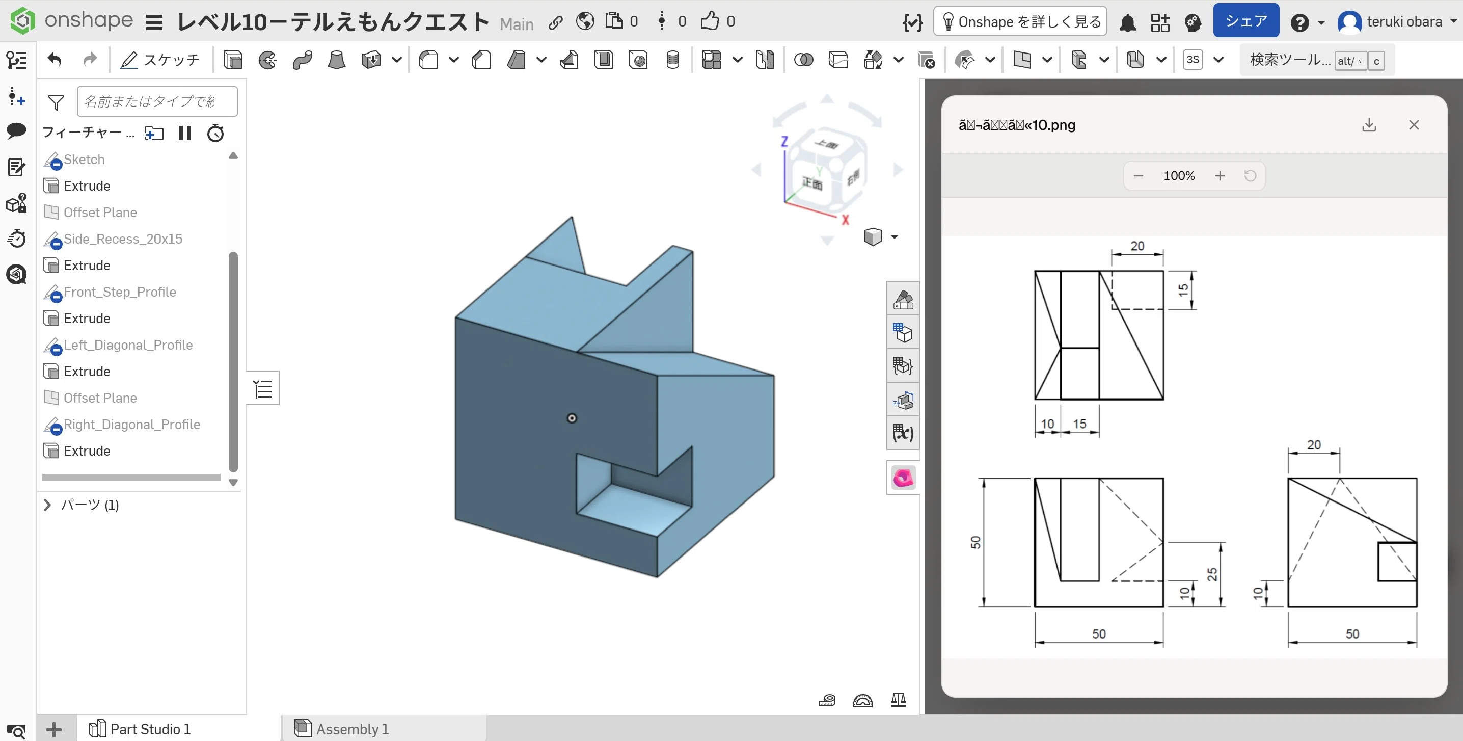Open the Mass properties scale icon

[x=899, y=700]
